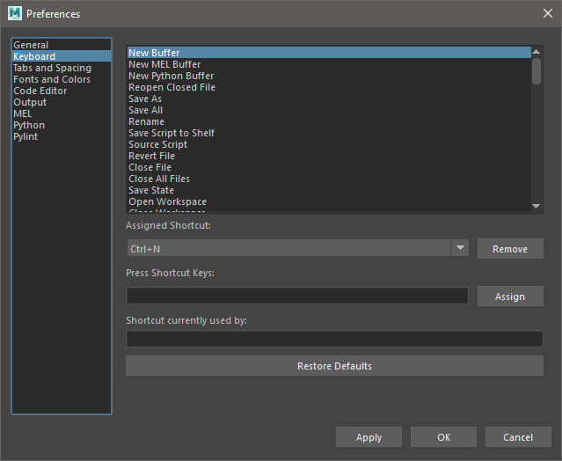Open Tabs and Spacing preferences

pos(52,68)
